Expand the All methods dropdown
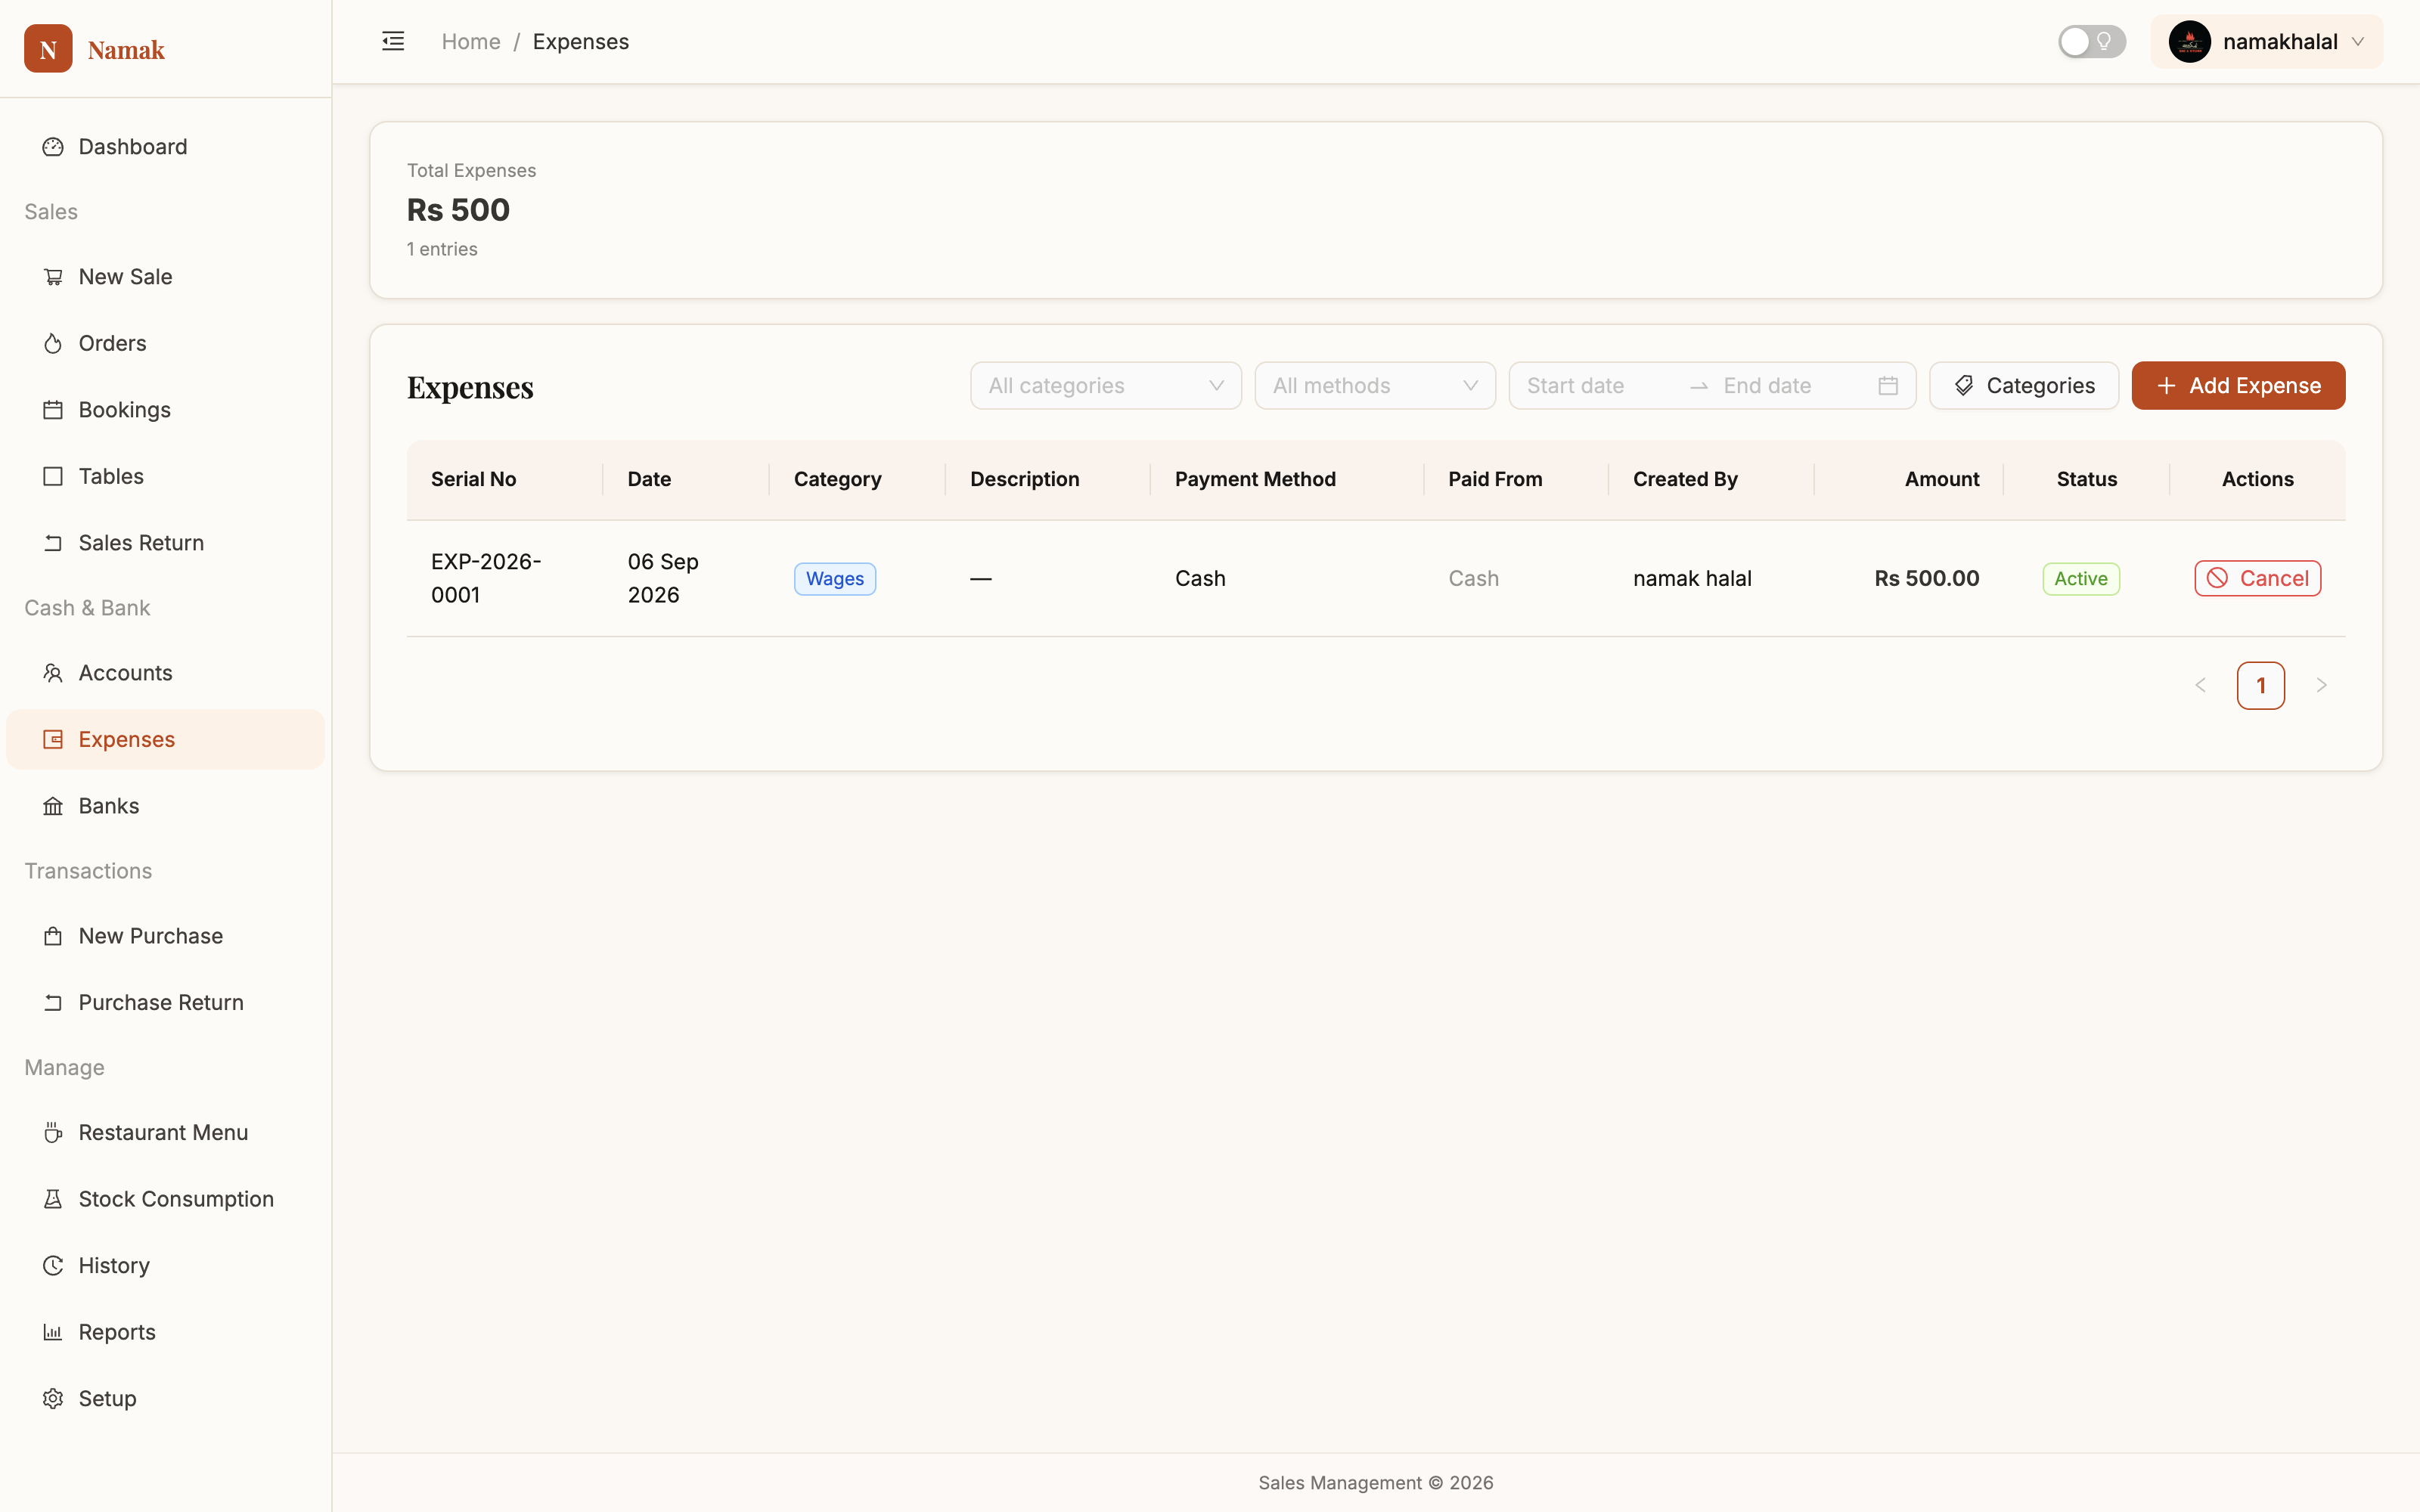 click(1375, 386)
